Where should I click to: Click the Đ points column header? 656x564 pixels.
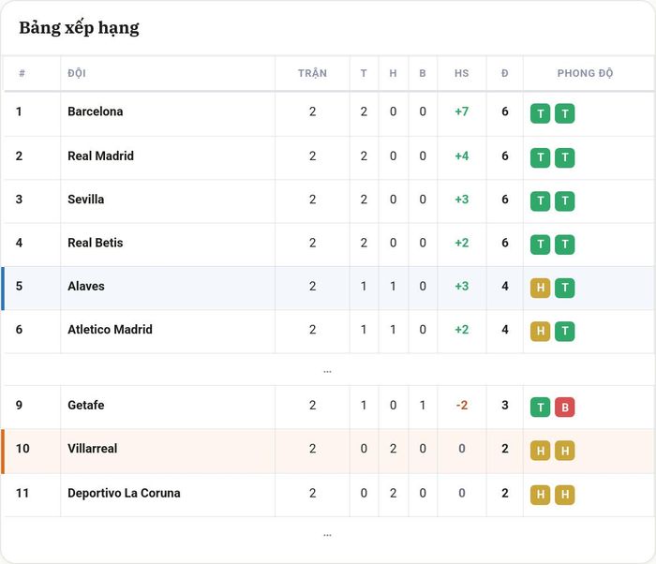click(504, 73)
